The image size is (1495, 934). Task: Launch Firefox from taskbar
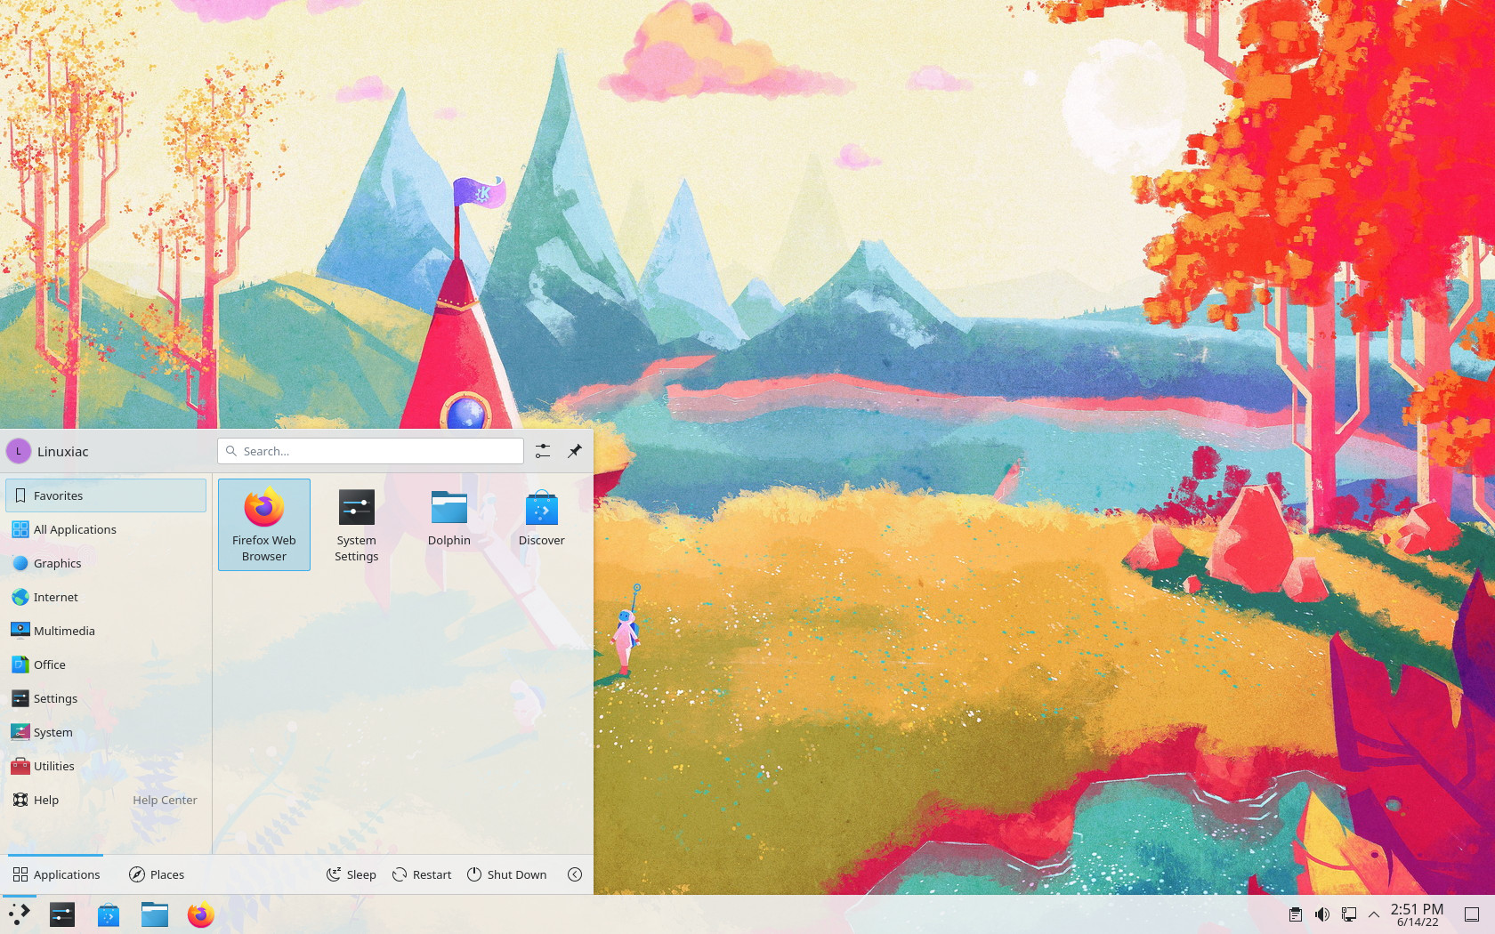pyautogui.click(x=201, y=914)
